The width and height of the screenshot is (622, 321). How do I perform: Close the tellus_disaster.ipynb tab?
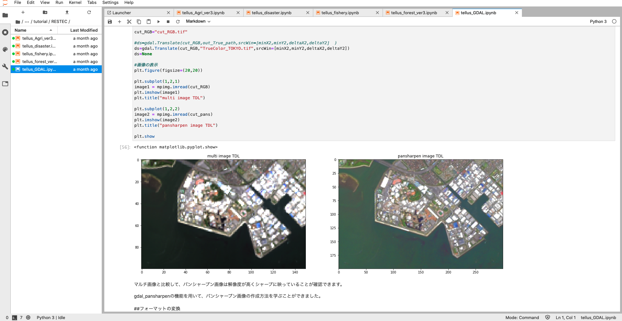(x=308, y=13)
